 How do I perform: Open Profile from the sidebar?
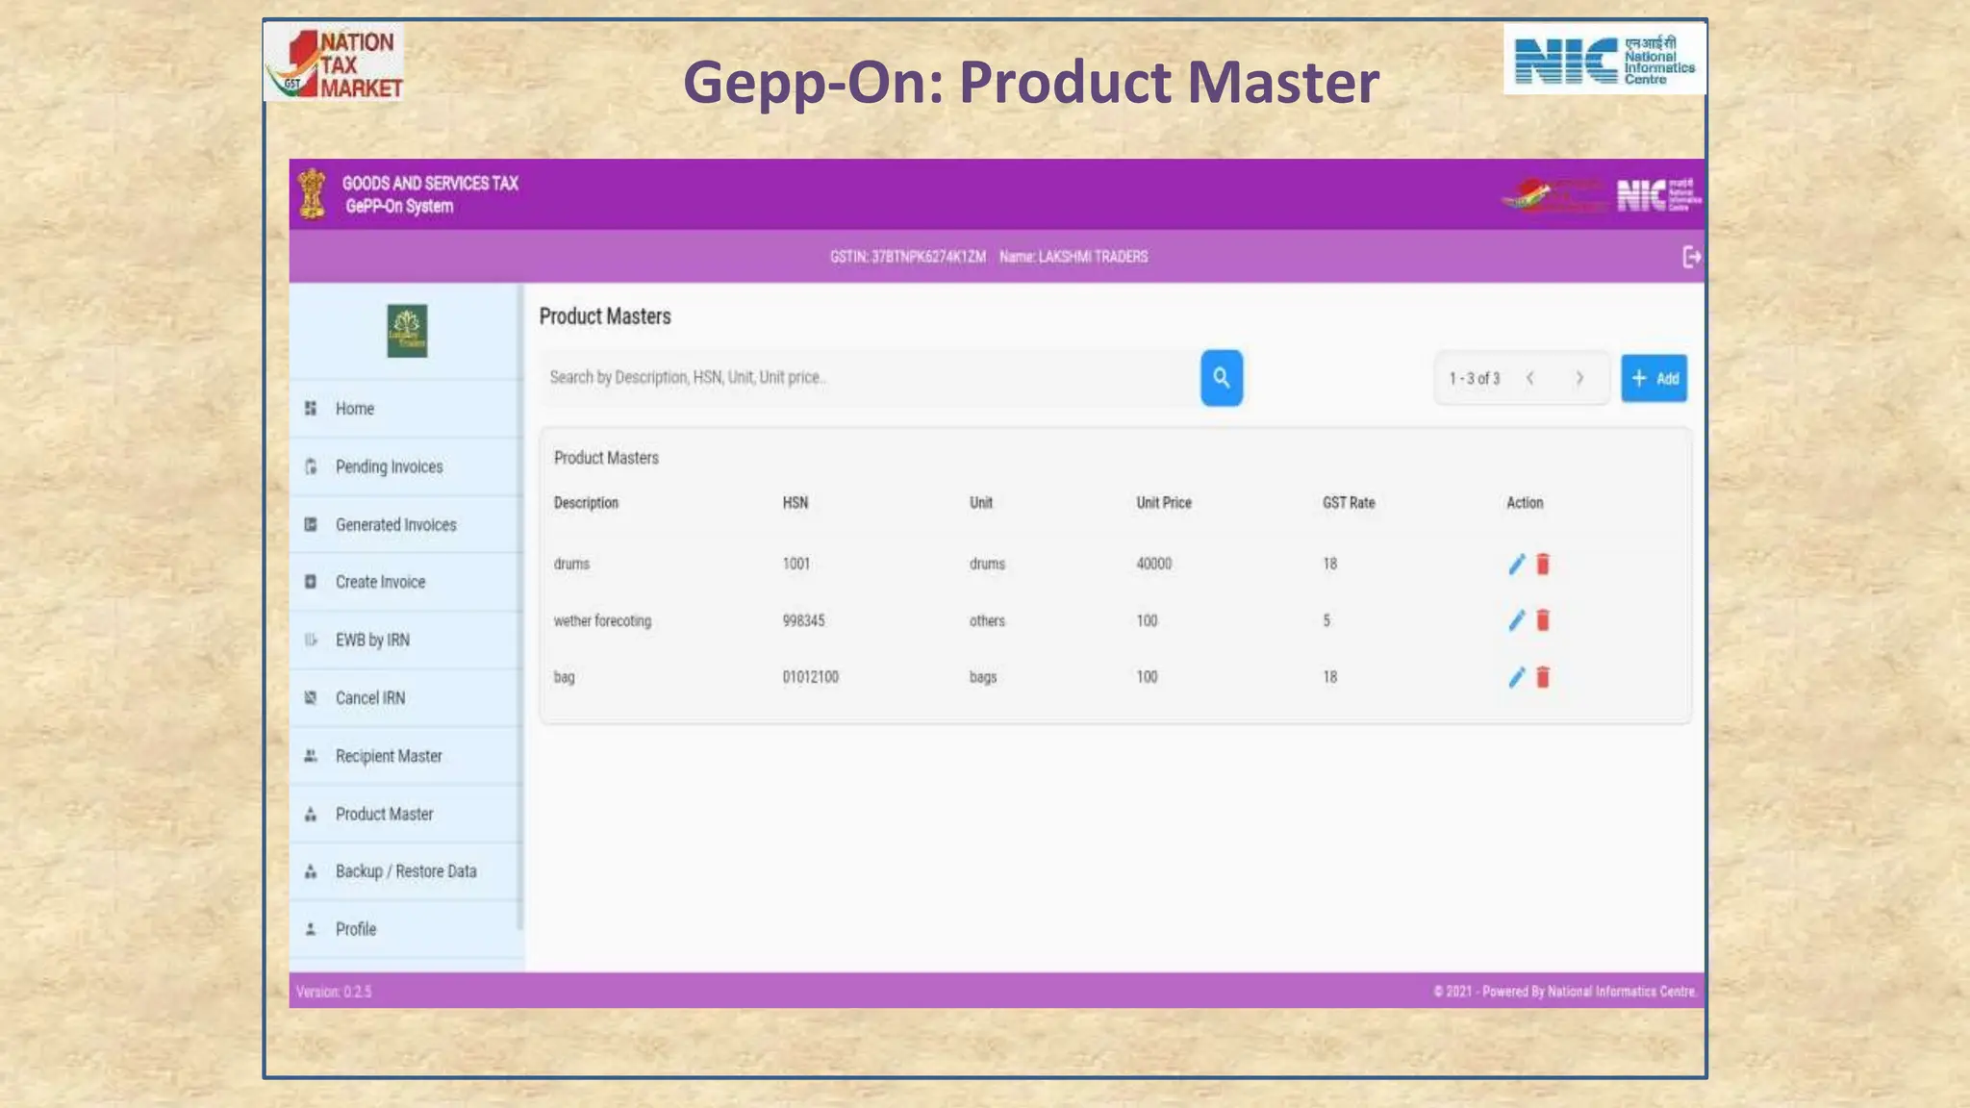pyautogui.click(x=406, y=929)
